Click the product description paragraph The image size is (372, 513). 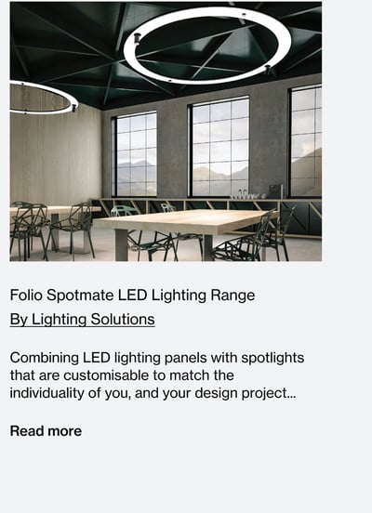[157, 375]
